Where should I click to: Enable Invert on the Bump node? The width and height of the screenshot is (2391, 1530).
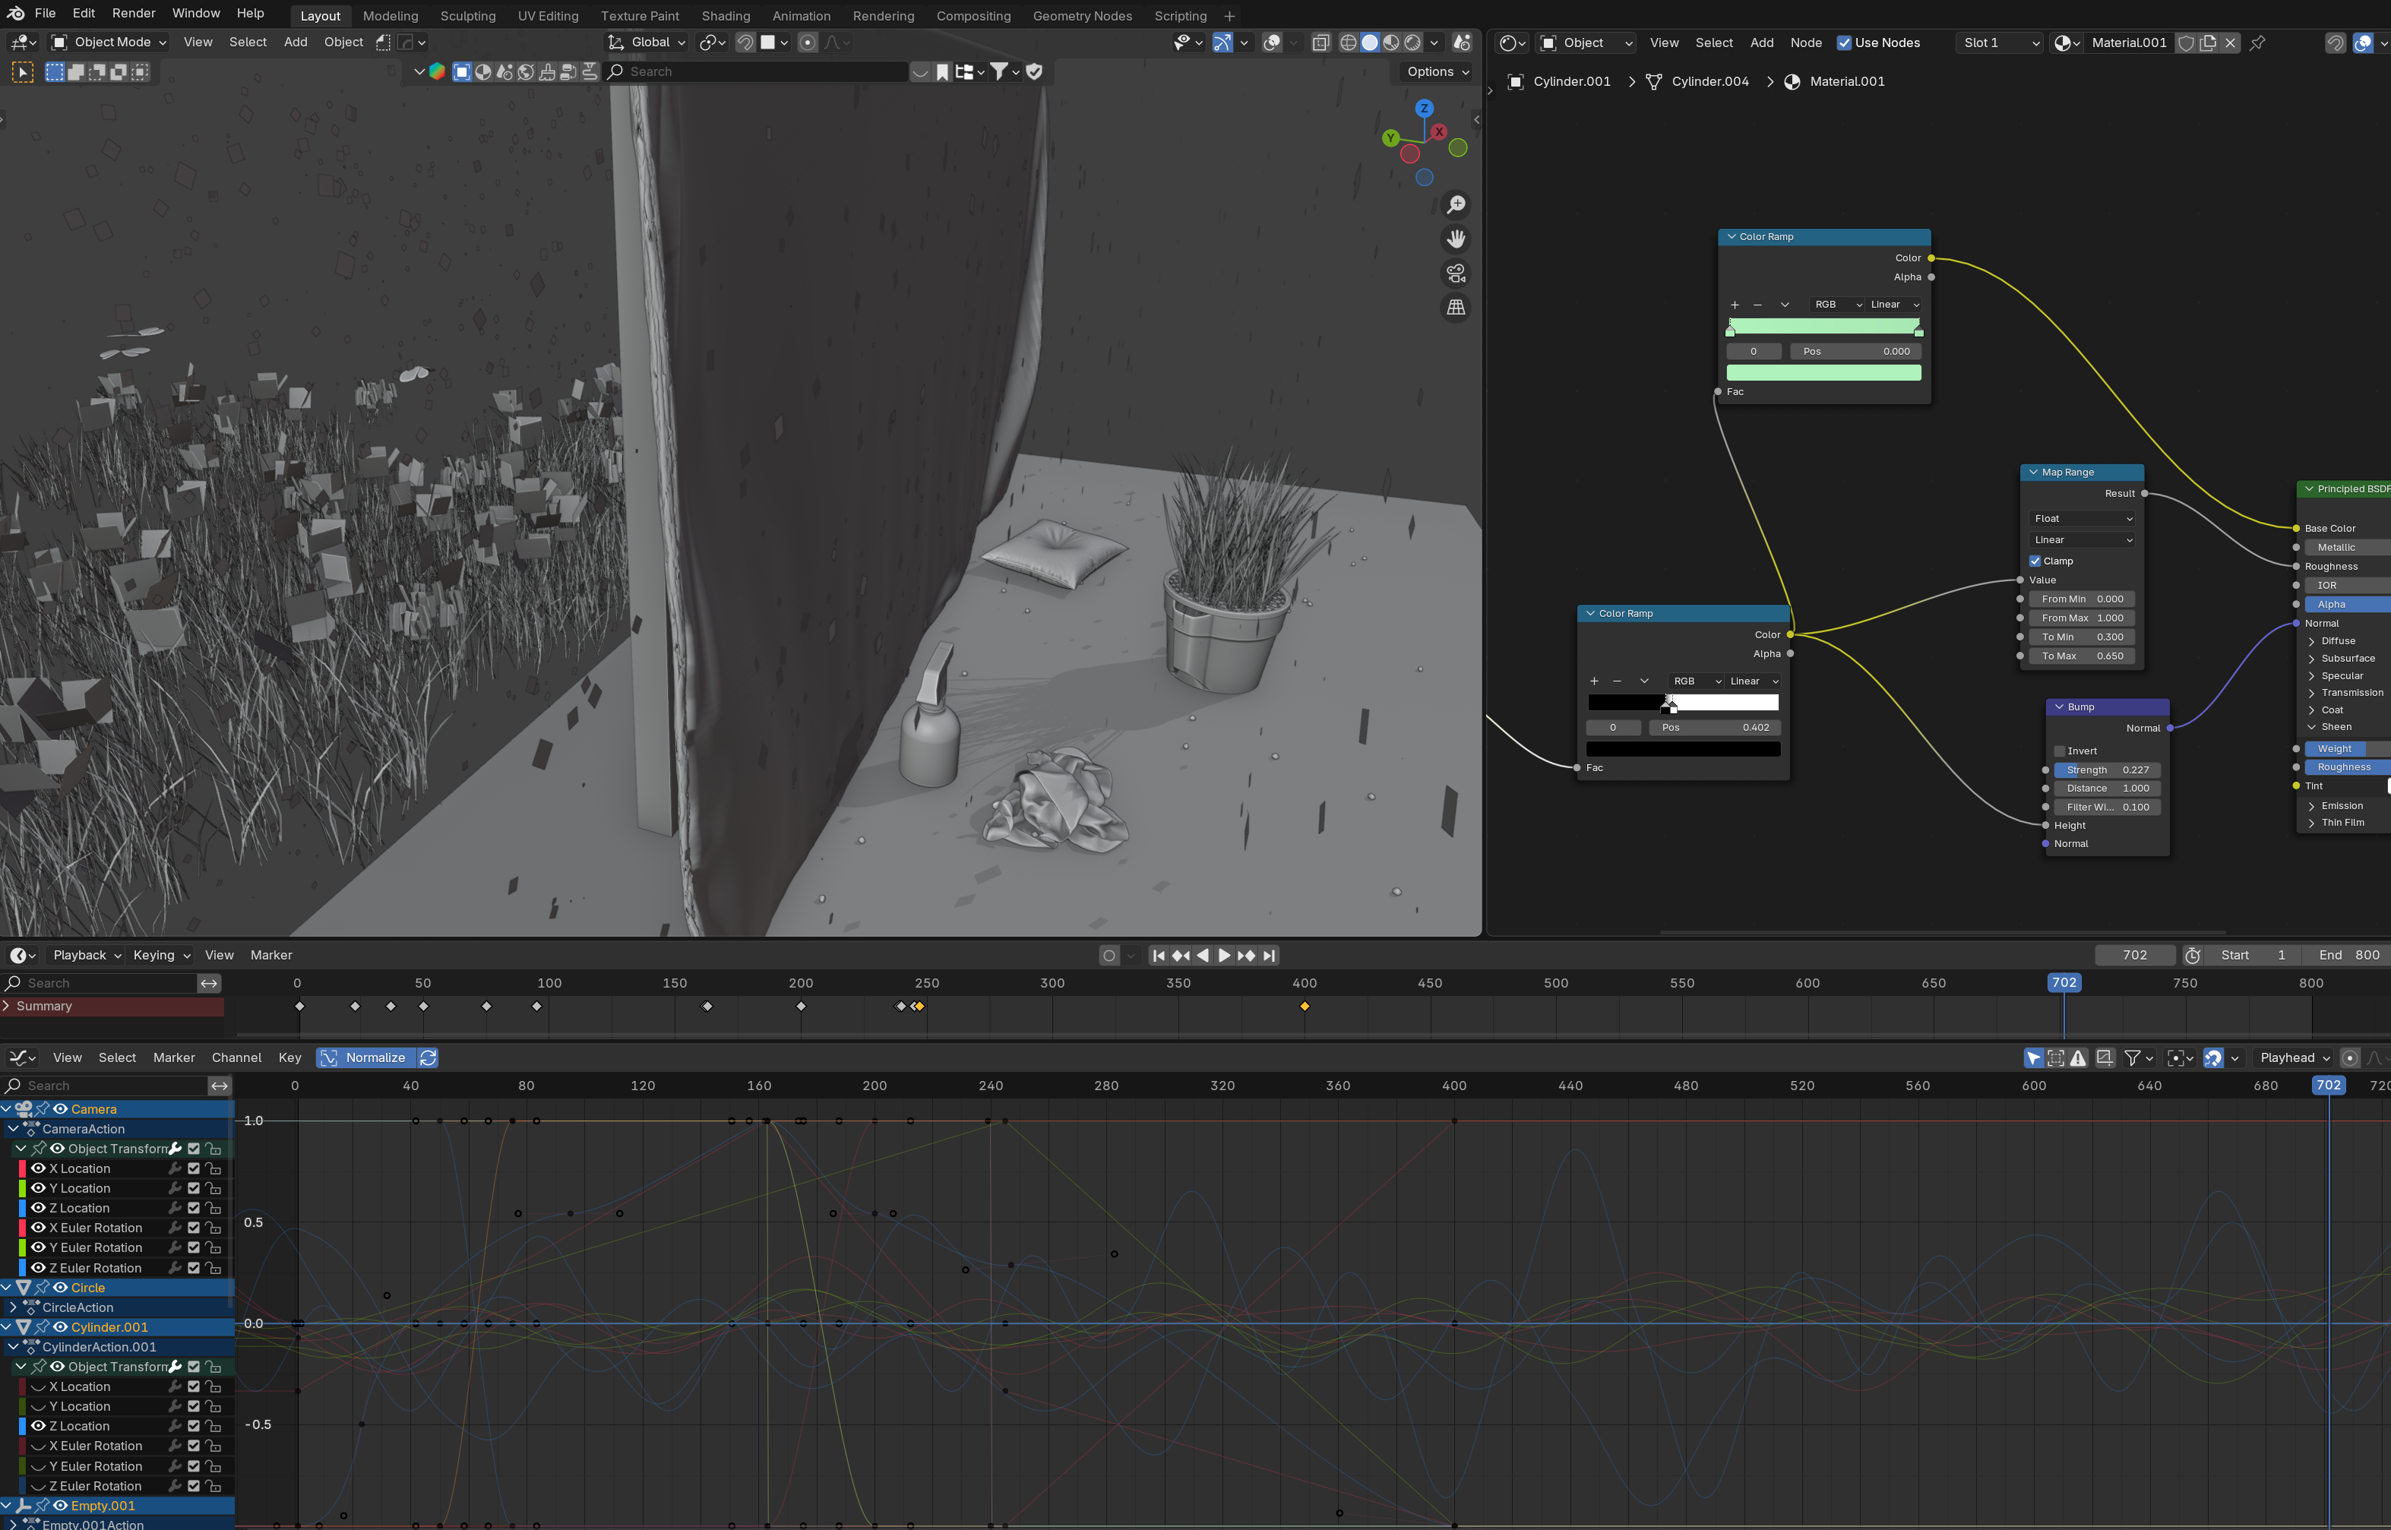point(2059,751)
